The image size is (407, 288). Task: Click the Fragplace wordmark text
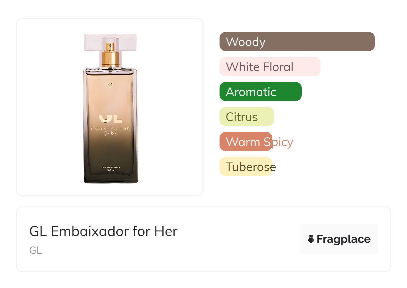point(344,239)
